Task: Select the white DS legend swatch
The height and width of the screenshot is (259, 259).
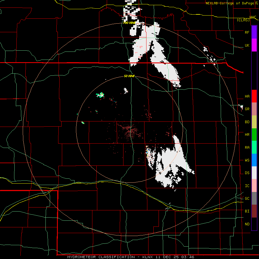Action: [x=254, y=173]
